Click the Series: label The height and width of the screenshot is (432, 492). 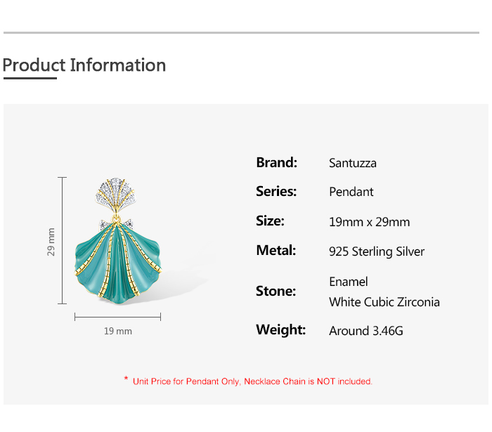click(276, 191)
